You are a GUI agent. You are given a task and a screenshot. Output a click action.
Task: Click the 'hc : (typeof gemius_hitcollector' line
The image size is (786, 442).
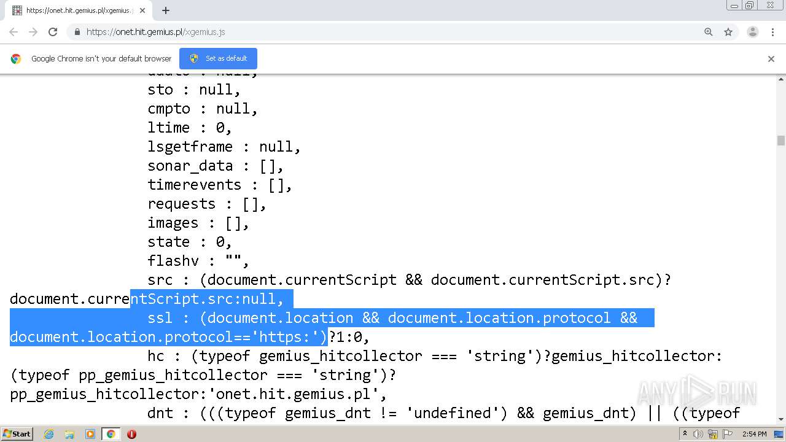coord(435,356)
